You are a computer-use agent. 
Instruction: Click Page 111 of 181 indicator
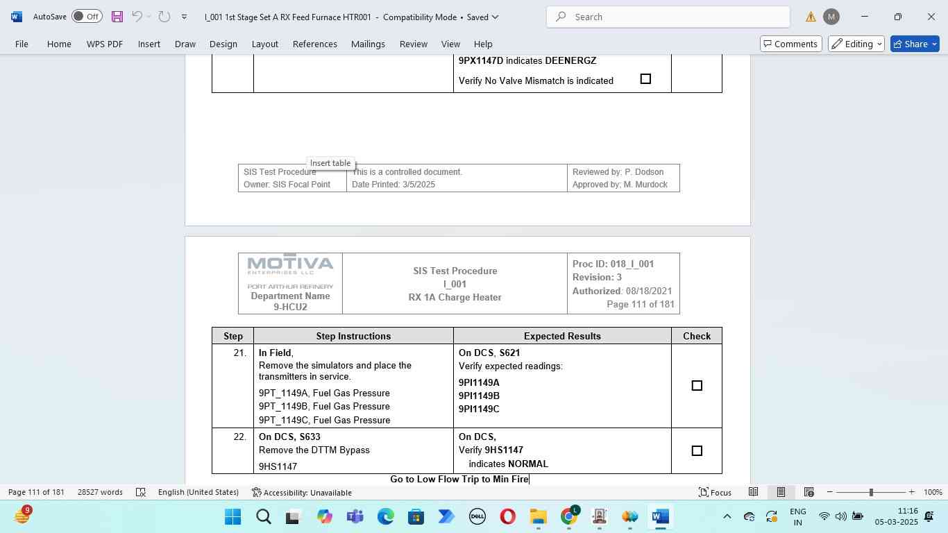(x=36, y=492)
